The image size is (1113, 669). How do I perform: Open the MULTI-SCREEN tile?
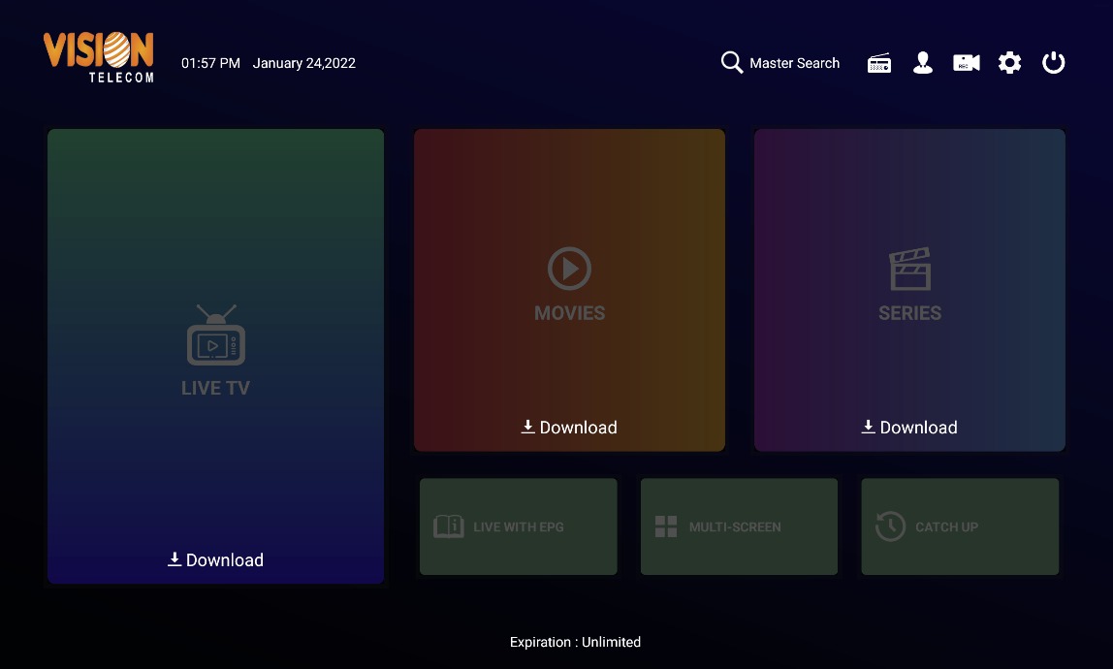pos(739,526)
